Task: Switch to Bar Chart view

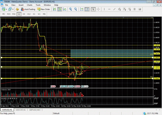Action: [54, 9]
